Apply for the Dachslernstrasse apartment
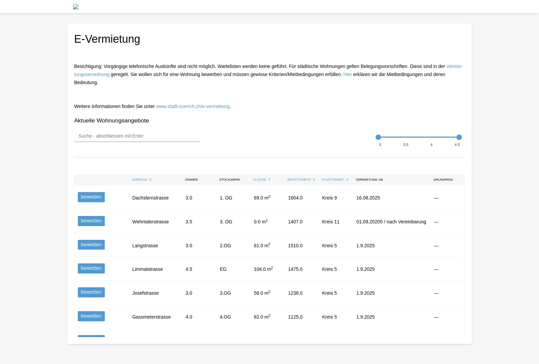This screenshot has width=539, height=364. tap(91, 197)
